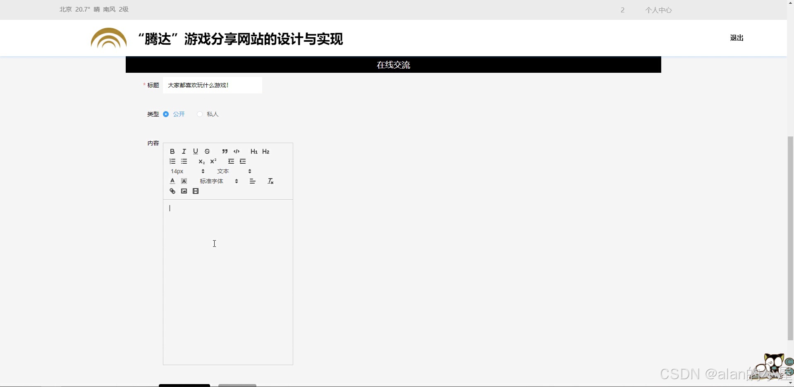This screenshot has width=794, height=387.
Task: Decrease indent in editor
Action: 231,161
